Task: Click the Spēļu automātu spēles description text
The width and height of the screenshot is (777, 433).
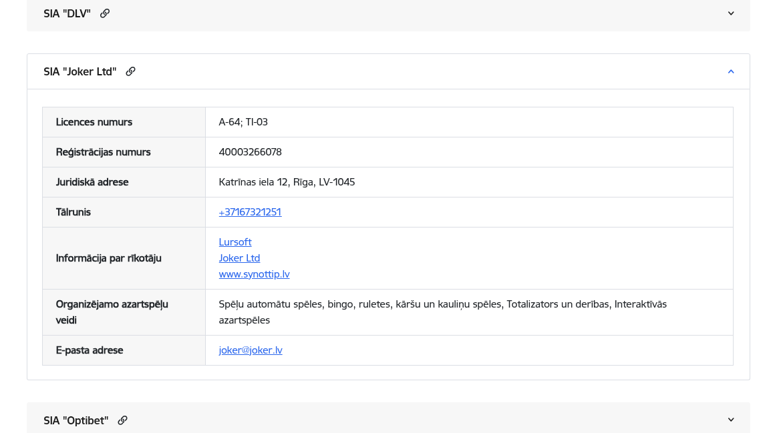Action: click(x=442, y=312)
